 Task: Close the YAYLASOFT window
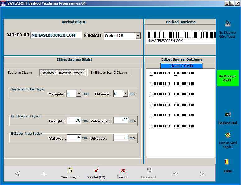tap(238, 3)
